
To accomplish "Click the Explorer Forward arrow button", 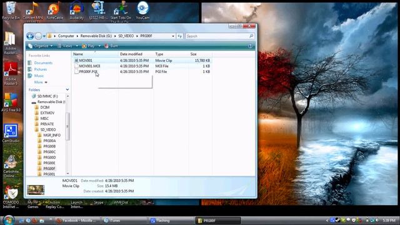I will click(38, 36).
